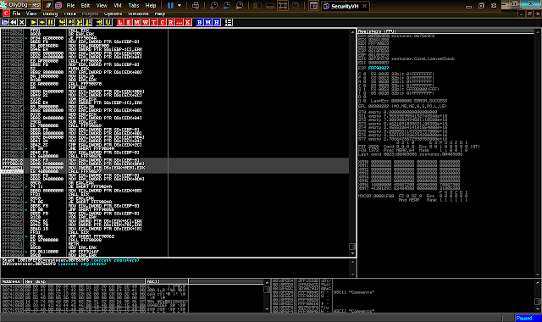
Task: Open the VMware power options dropdown arrow
Action: 180,6
